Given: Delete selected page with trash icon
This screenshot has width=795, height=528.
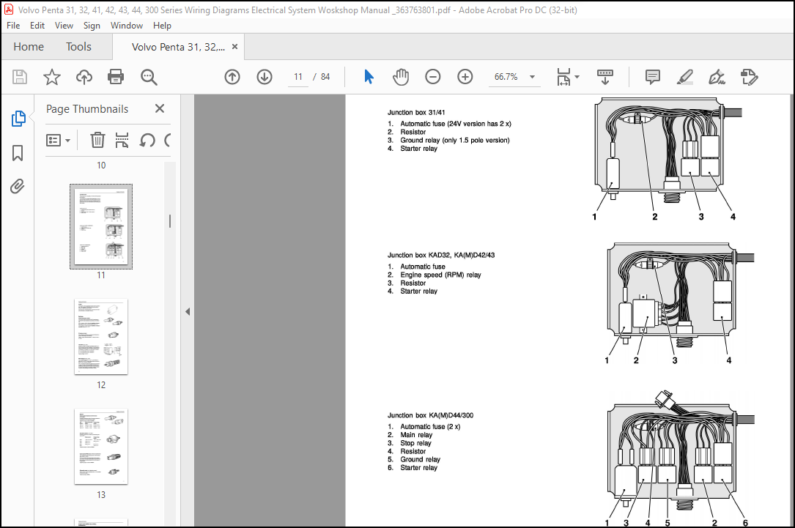Looking at the screenshot, I should (x=97, y=140).
